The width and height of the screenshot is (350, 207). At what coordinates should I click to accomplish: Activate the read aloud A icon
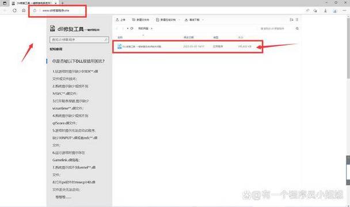307,10
